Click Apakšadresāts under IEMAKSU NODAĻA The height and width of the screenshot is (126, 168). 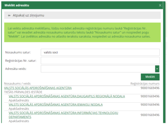point(19,109)
